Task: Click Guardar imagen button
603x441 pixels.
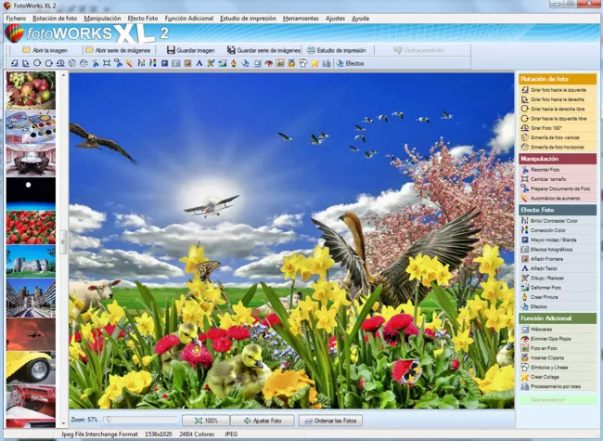Action: click(190, 50)
